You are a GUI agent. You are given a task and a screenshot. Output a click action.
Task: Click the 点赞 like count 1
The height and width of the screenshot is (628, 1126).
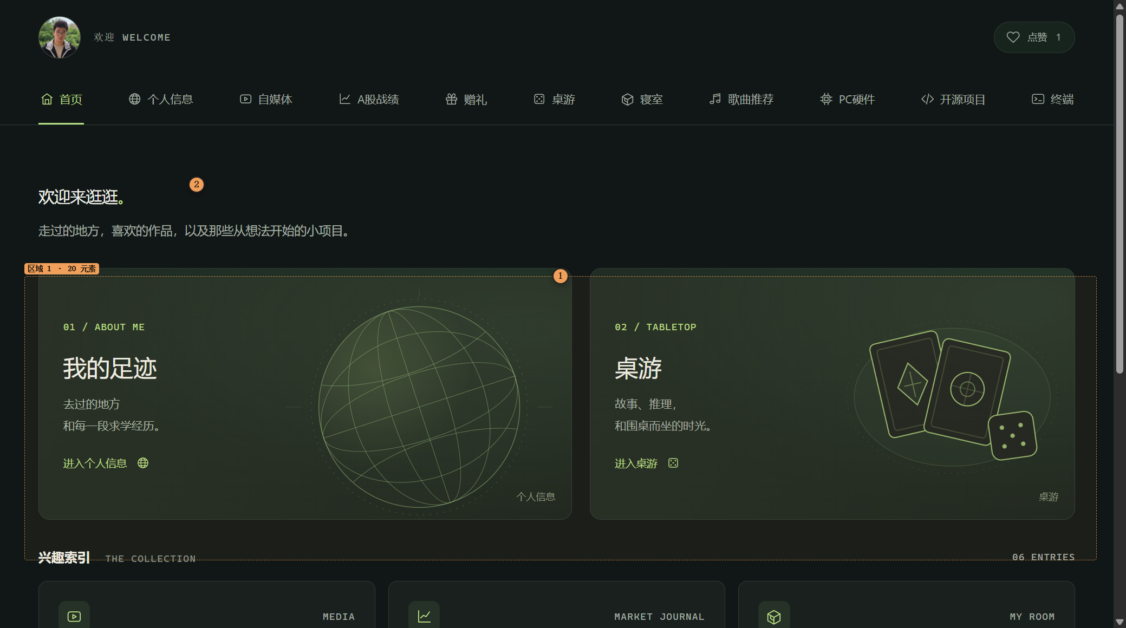click(1058, 37)
